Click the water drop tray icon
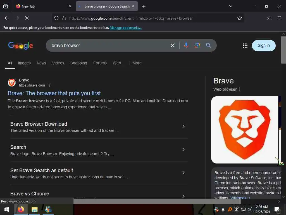Viewport: 286px width, 215px height. click(x=223, y=209)
